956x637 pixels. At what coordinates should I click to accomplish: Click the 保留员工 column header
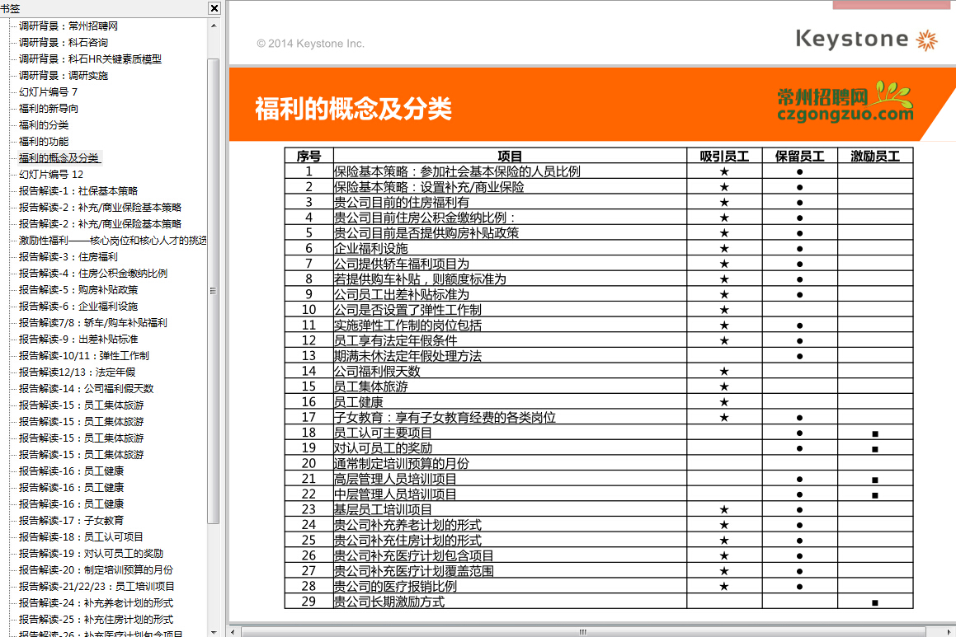click(799, 156)
